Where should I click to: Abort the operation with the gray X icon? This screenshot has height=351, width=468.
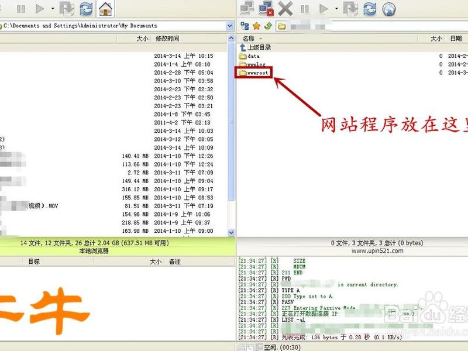coord(285,9)
